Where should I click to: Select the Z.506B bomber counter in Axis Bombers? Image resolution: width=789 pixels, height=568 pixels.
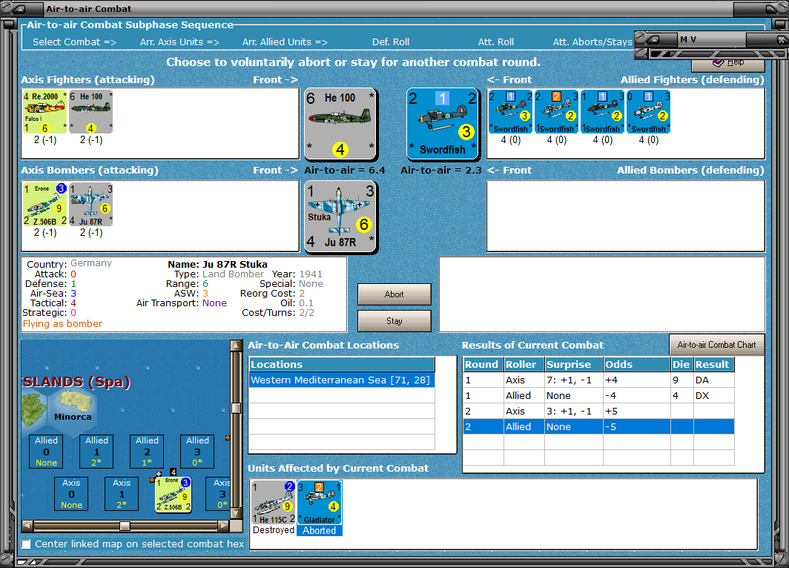tap(44, 204)
